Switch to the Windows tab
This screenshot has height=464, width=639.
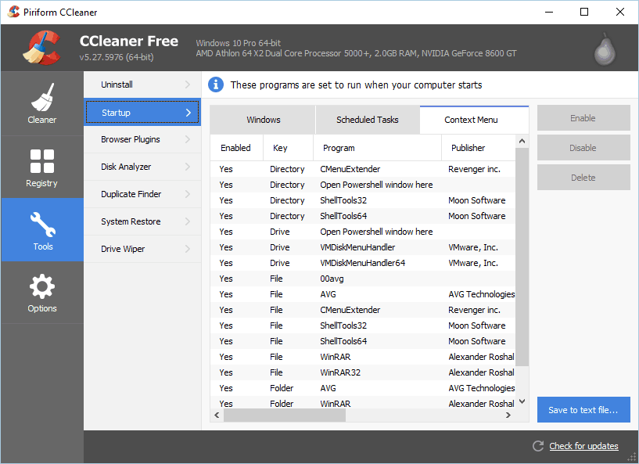coord(263,120)
